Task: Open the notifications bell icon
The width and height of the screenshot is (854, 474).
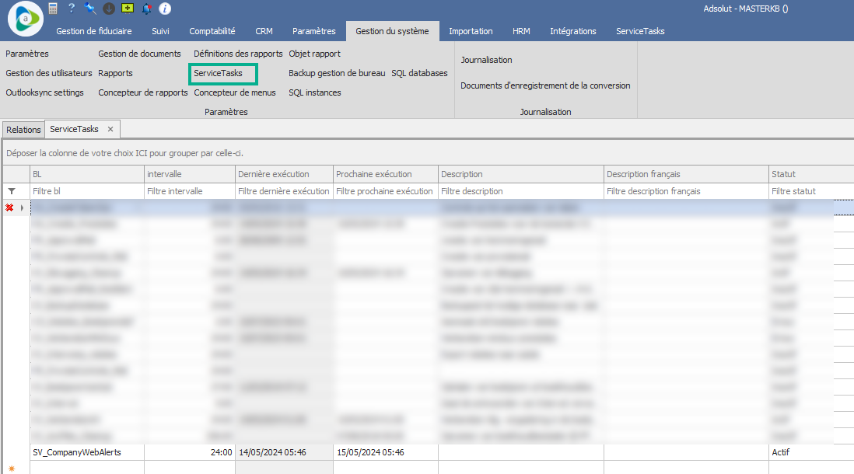Action: tap(146, 9)
